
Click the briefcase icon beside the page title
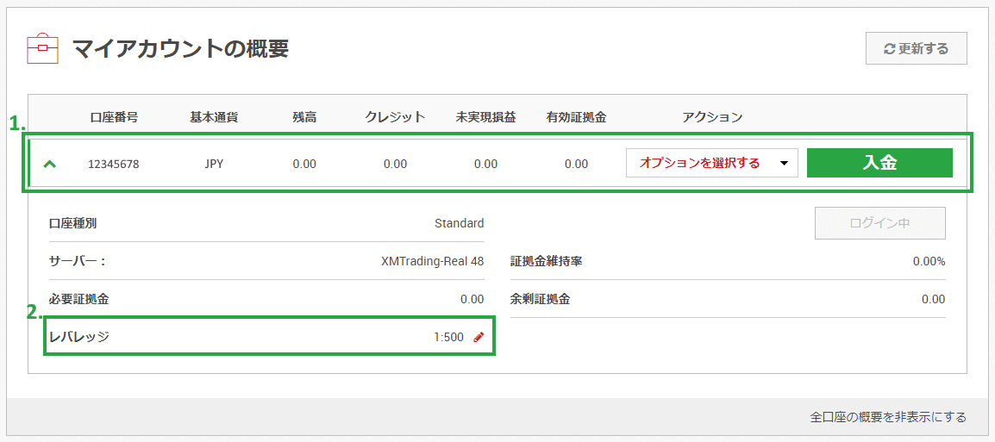pos(43,48)
